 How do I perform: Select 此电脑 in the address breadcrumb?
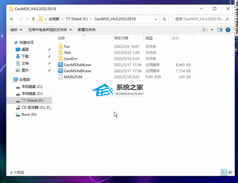point(54,19)
